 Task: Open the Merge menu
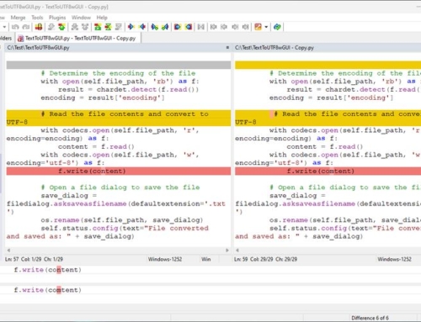click(x=18, y=18)
